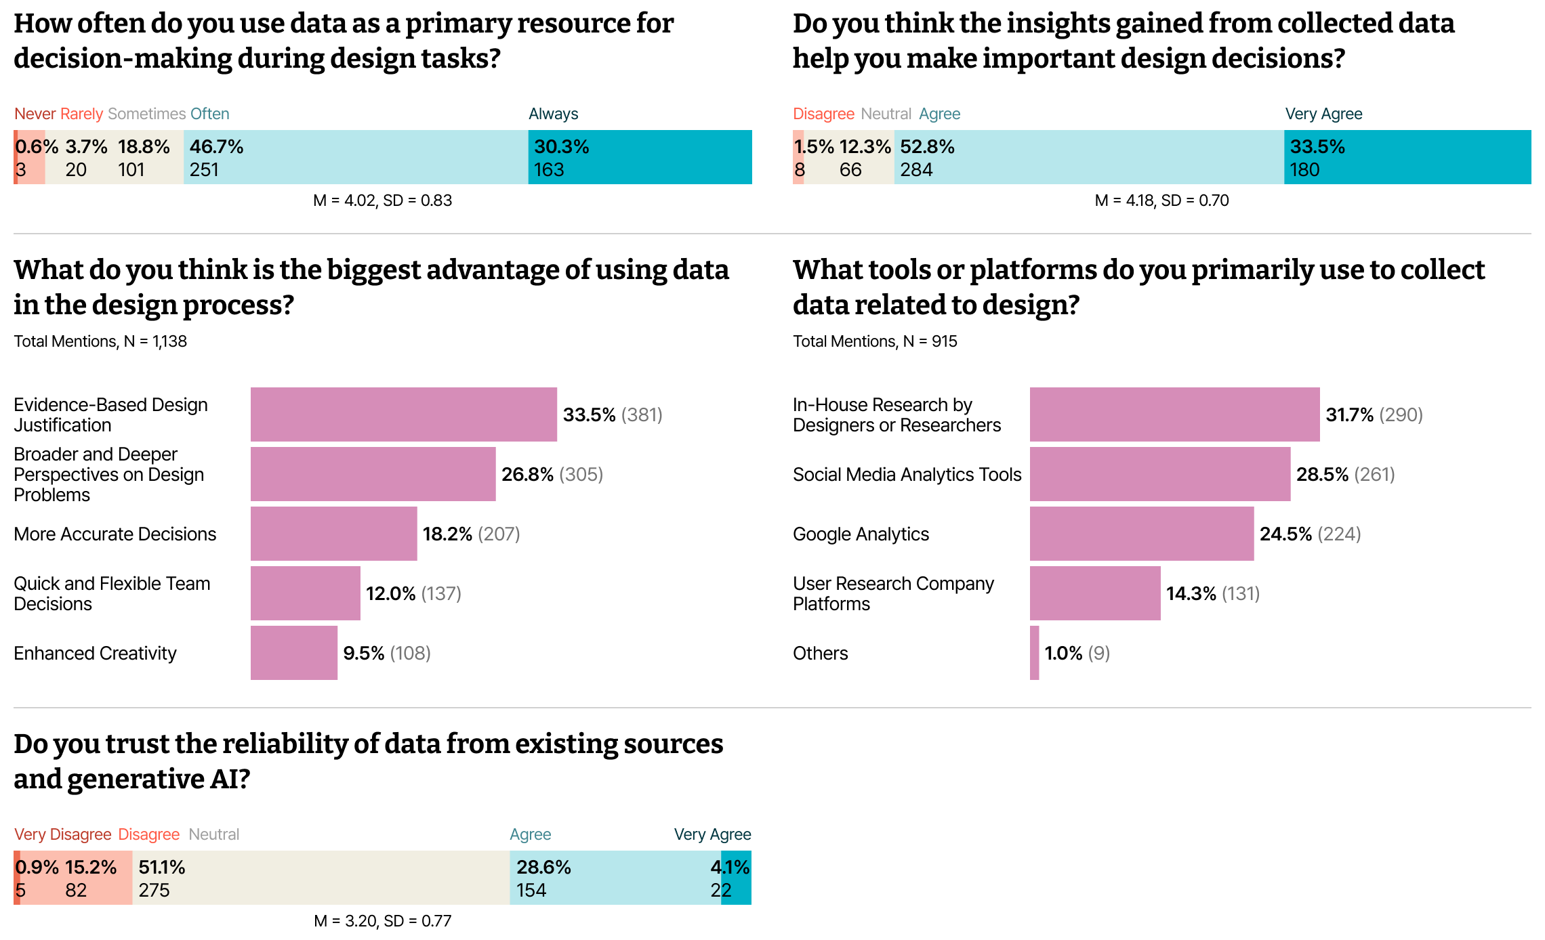Click the Enhanced Creativity bar
This screenshot has width=1545, height=940.
tap(294, 653)
